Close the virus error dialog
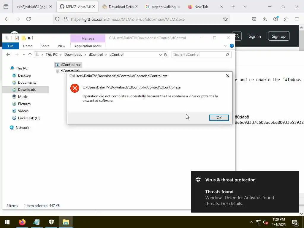 [228, 76]
